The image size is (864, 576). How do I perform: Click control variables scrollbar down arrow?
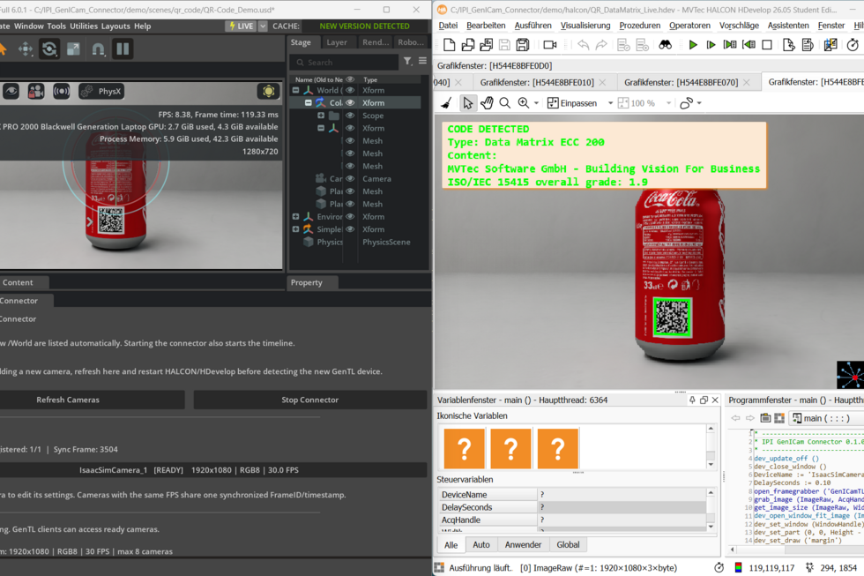coord(711,527)
